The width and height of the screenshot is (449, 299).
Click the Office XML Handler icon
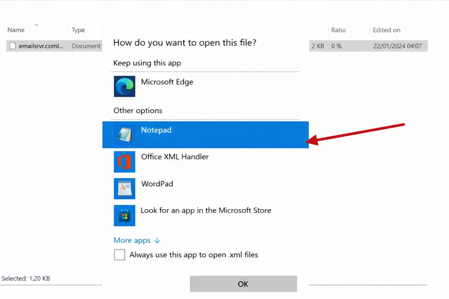[x=125, y=162]
